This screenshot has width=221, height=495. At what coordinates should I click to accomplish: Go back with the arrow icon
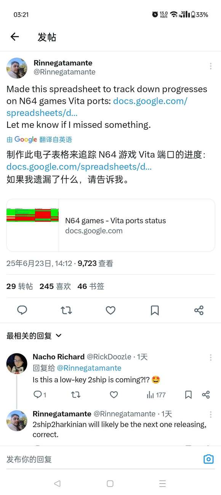14,37
